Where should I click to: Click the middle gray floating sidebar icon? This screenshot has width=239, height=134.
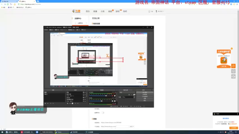[x=233, y=71]
